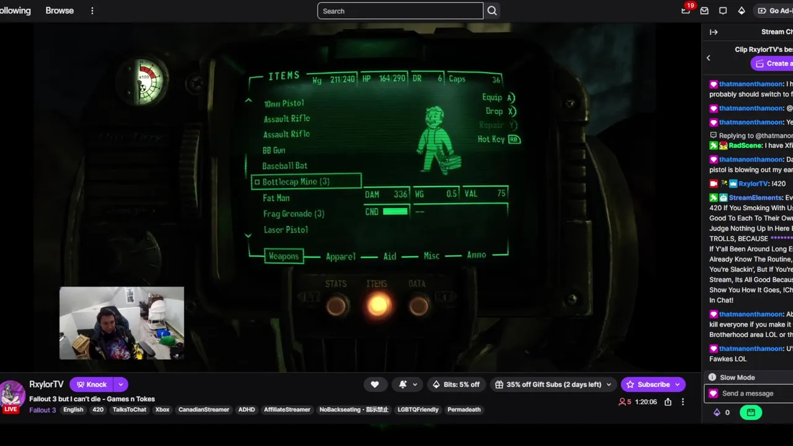Open the share icon next to stream uptime

click(x=668, y=401)
